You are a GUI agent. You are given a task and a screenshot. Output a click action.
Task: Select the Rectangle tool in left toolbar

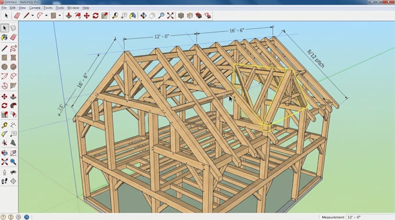5,58
